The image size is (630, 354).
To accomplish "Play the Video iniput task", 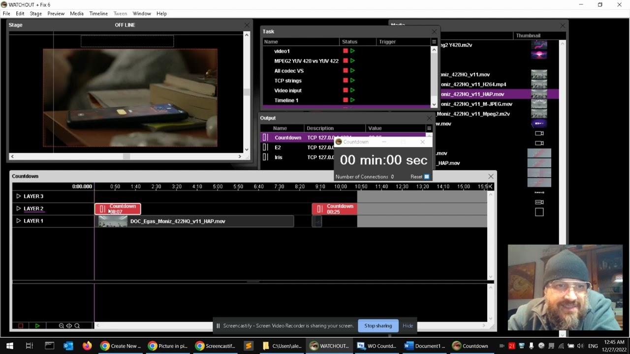I will pos(352,90).
